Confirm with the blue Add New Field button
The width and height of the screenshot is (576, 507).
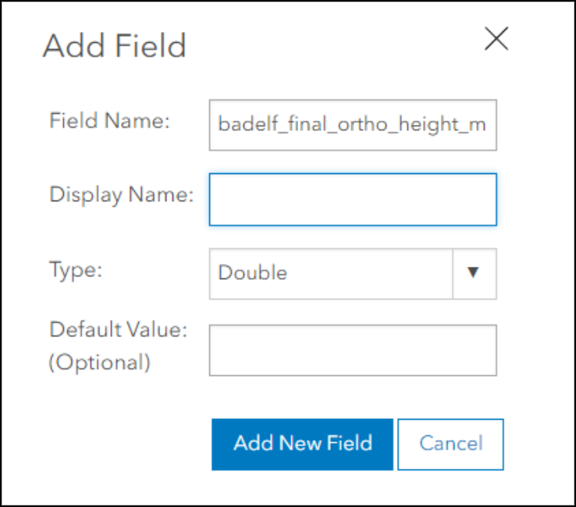pyautogui.click(x=302, y=444)
